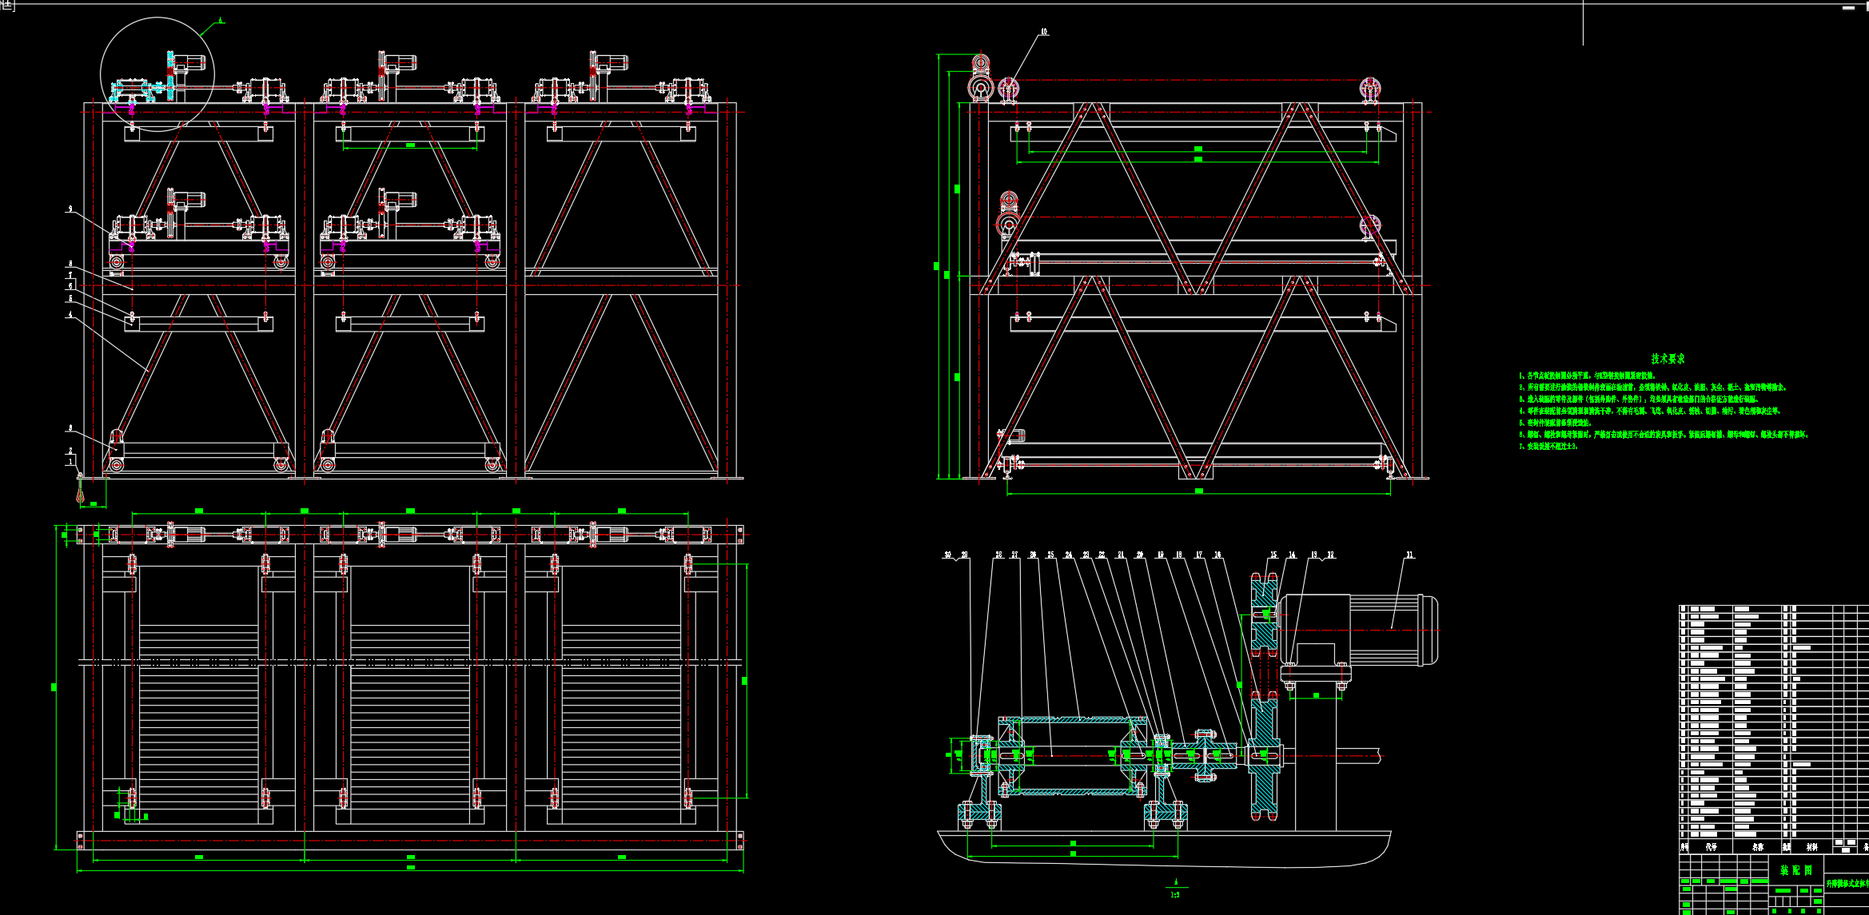Viewport: 1869px width, 915px height.
Task: Click the 技术要求 technical requirements heading
Action: pos(1668,359)
